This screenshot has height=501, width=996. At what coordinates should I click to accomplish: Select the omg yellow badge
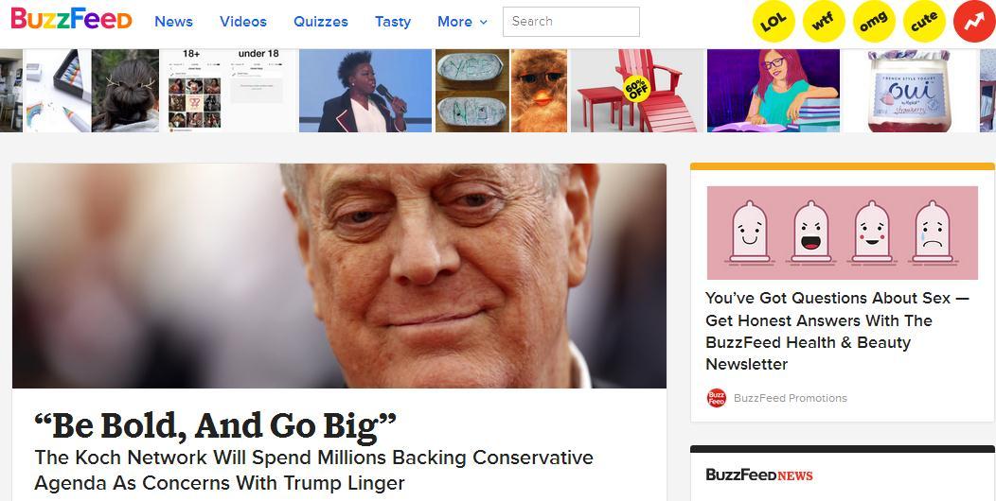point(874,21)
